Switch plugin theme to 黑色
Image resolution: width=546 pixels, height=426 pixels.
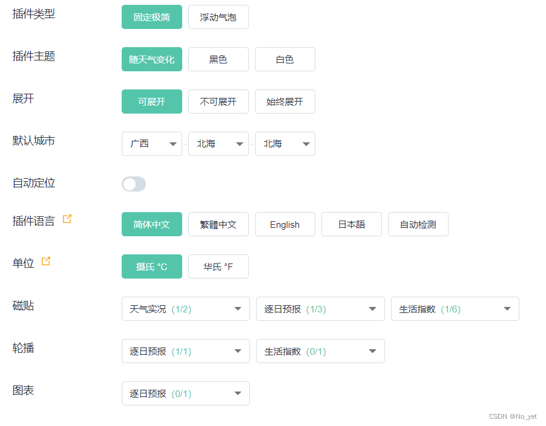(218, 59)
